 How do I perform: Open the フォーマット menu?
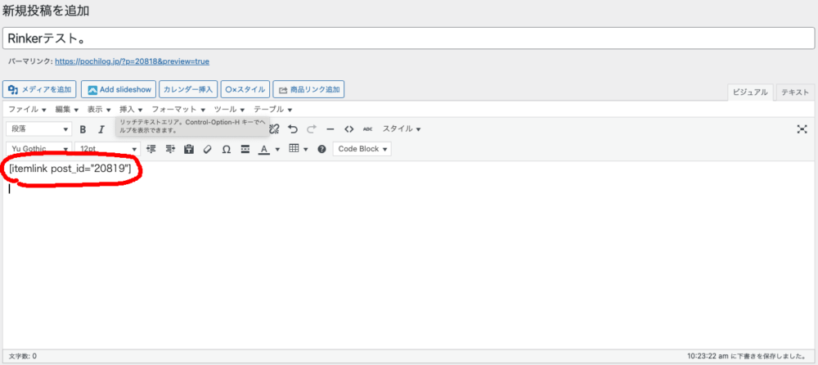(178, 109)
